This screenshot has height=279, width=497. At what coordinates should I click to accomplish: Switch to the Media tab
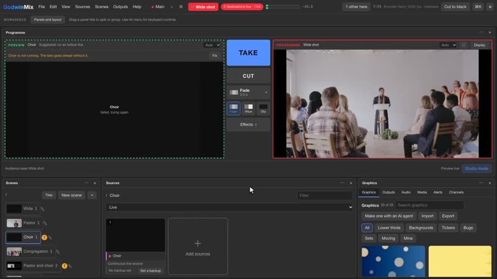pos(422,192)
